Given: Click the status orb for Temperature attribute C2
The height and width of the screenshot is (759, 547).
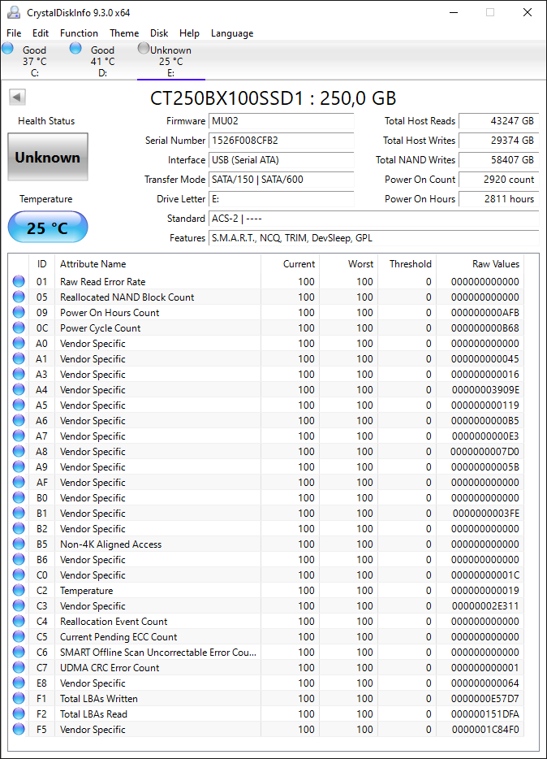Looking at the screenshot, I should [x=19, y=590].
